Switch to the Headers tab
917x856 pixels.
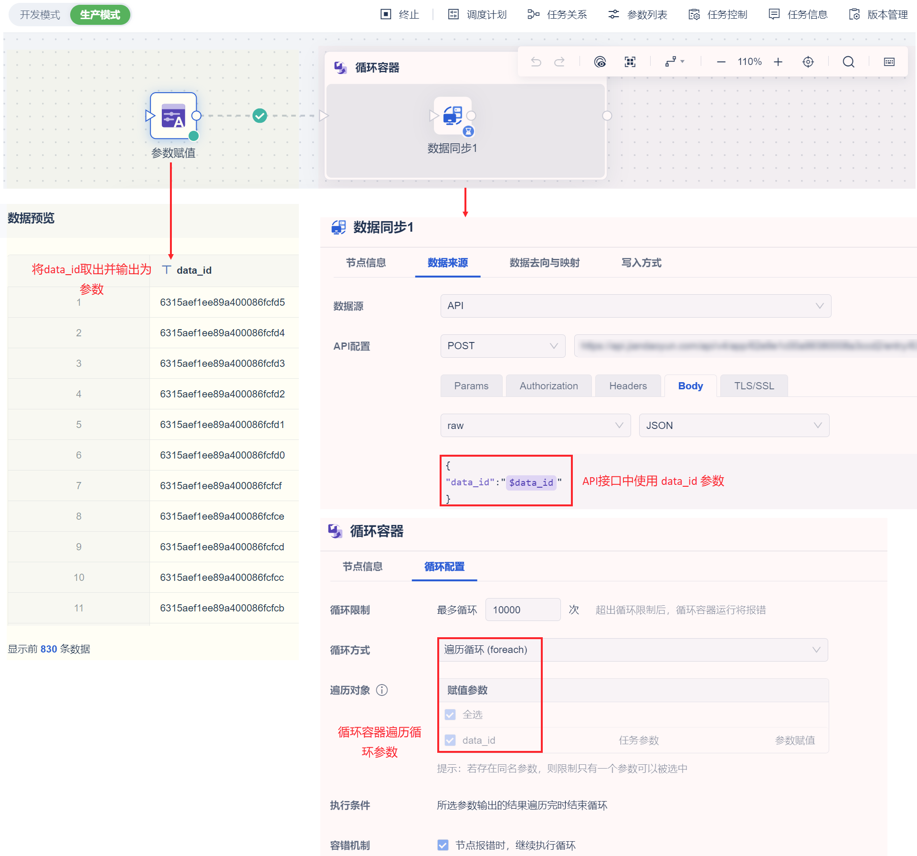tap(628, 386)
